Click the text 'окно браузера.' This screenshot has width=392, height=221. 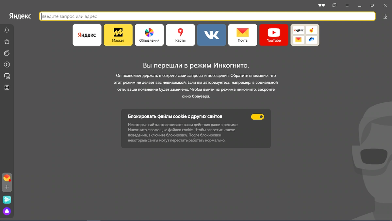(196, 96)
